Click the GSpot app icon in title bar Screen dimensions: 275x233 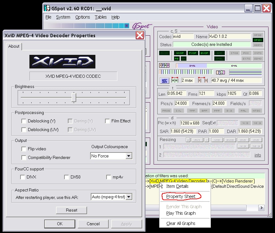pyautogui.click(x=47, y=8)
